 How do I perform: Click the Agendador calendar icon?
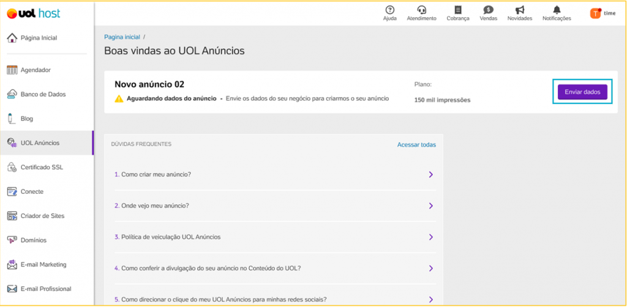pos(12,70)
